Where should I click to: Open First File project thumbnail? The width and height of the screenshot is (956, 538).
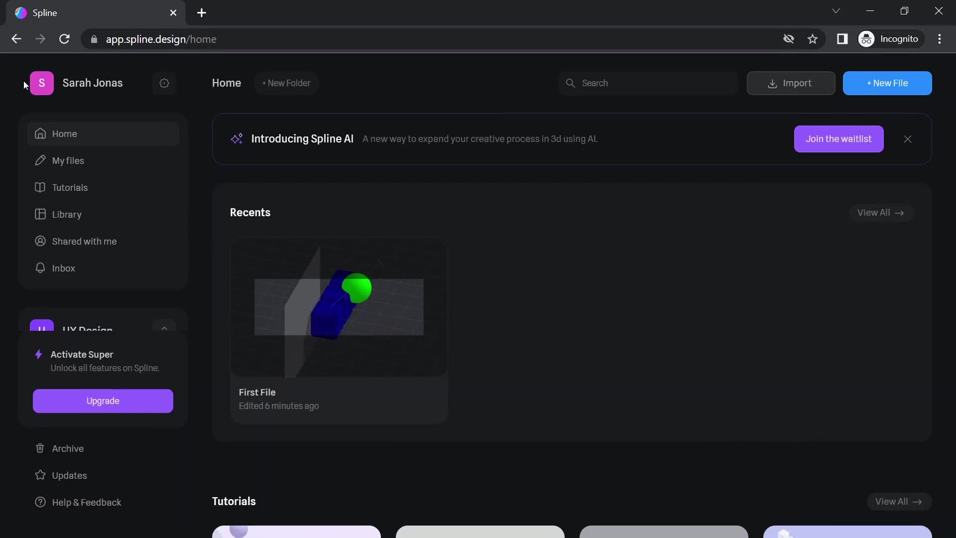pos(338,306)
